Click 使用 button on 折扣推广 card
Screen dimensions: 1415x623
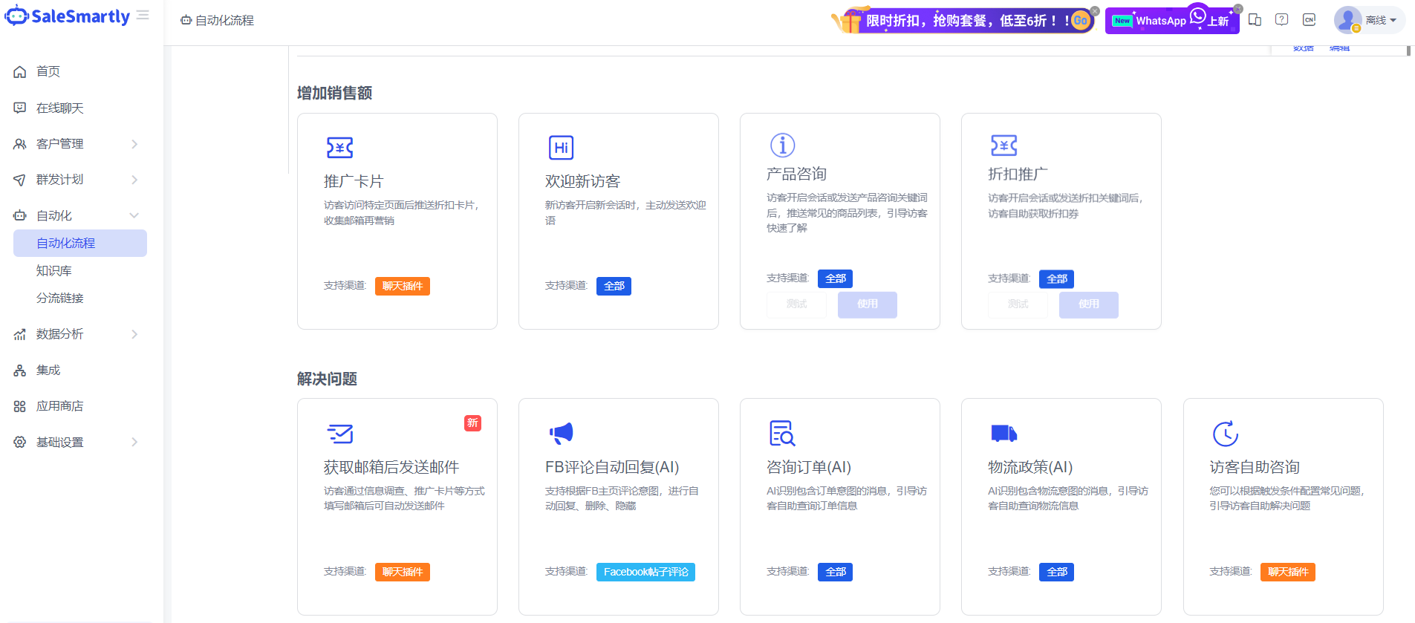tap(1089, 304)
